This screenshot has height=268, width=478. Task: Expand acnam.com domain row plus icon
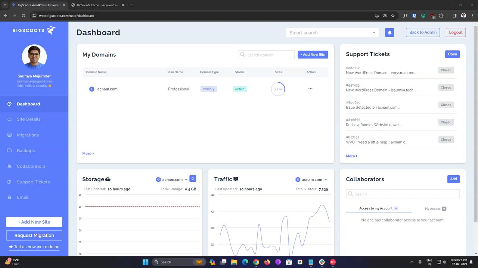[91, 89]
